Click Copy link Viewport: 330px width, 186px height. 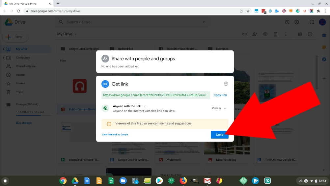point(220,95)
